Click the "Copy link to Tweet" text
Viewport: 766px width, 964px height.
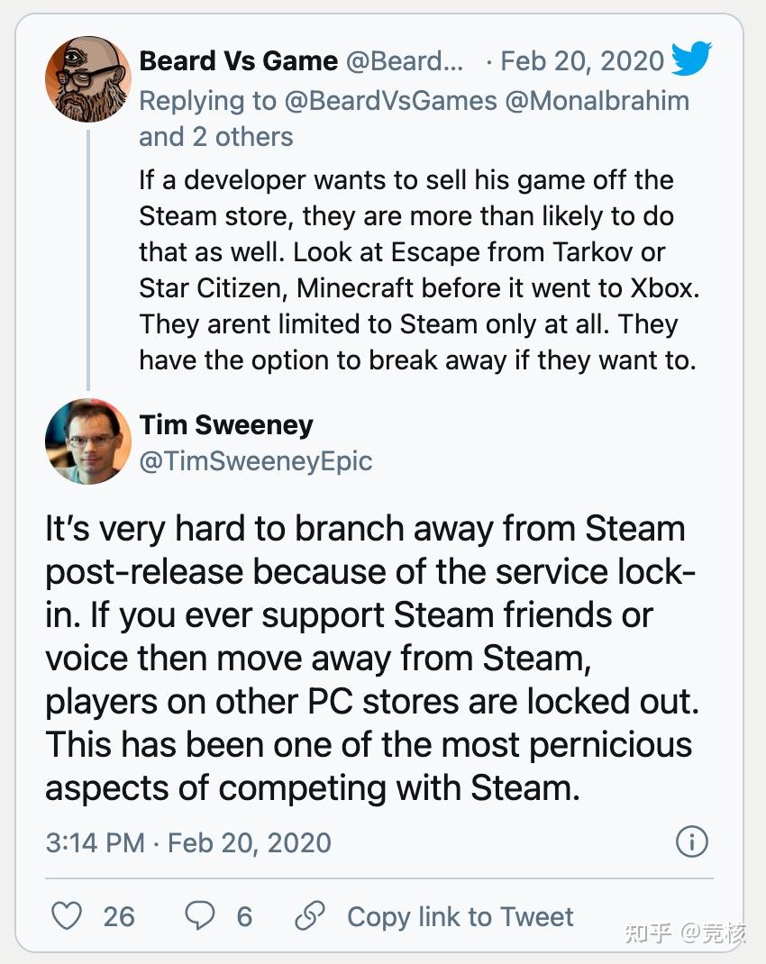click(x=460, y=916)
